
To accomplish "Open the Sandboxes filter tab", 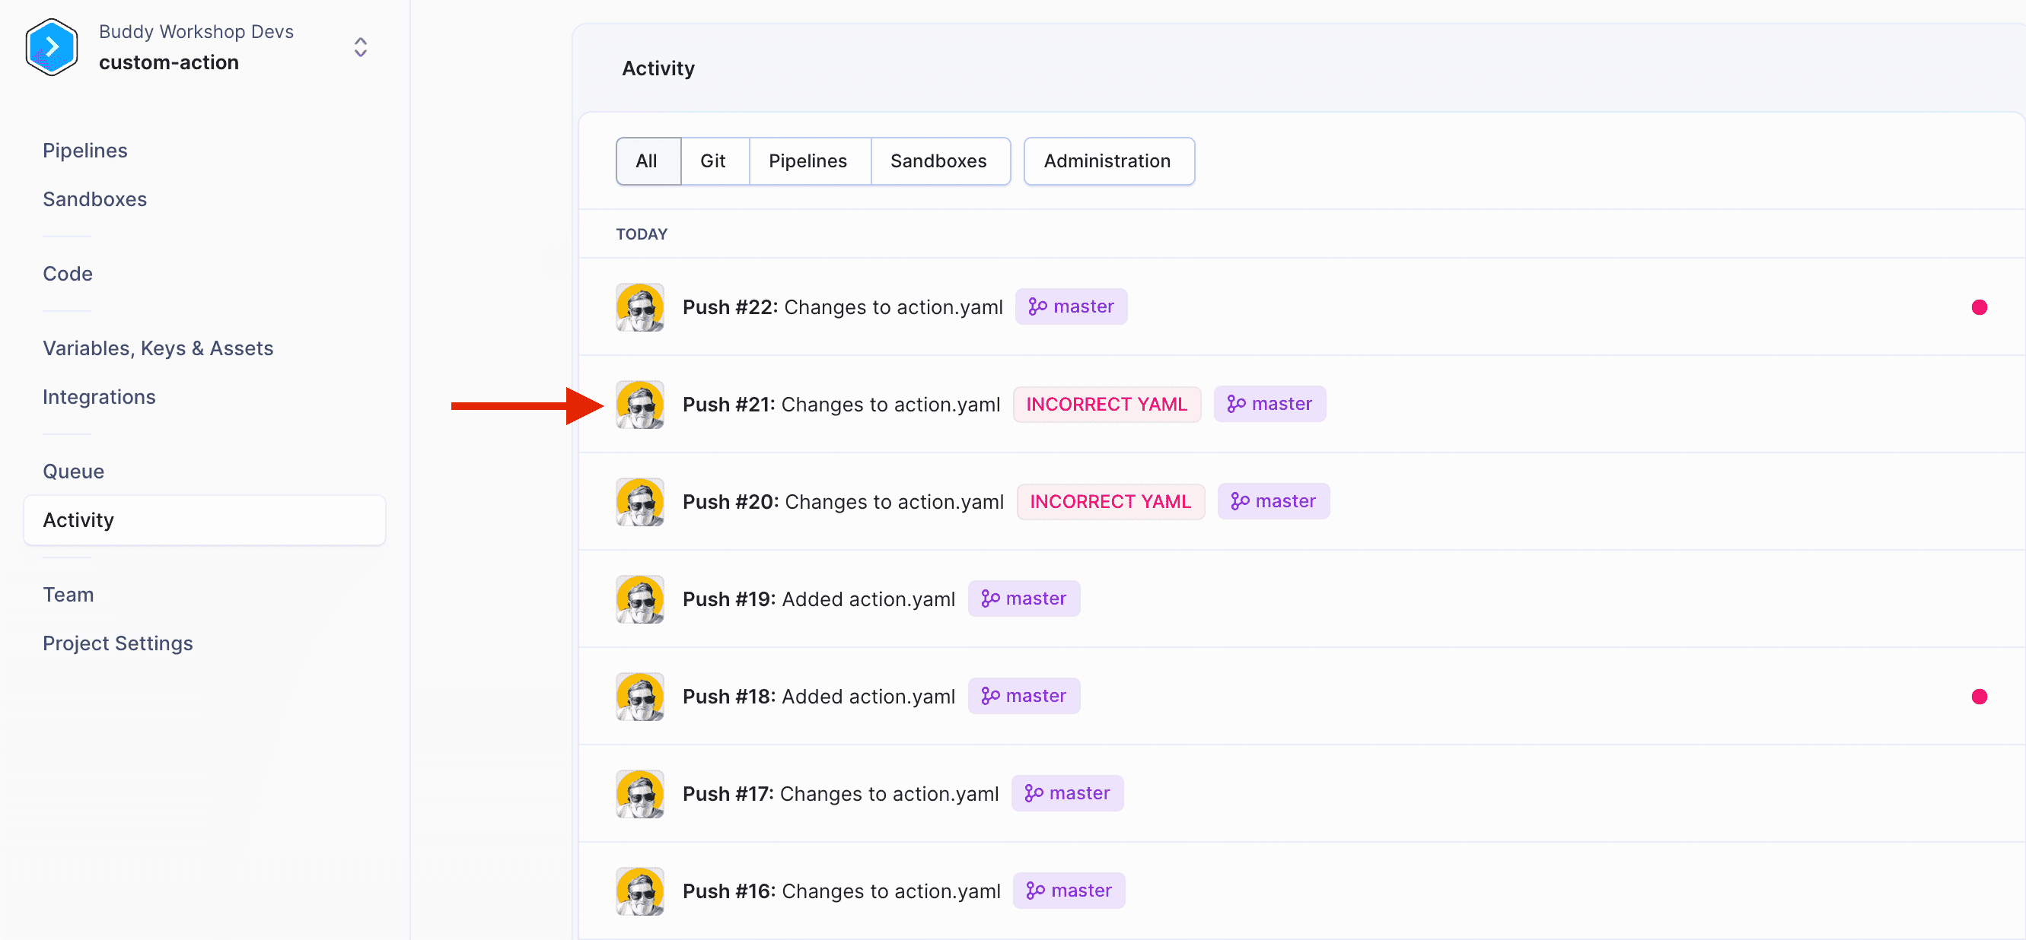I will click(938, 160).
